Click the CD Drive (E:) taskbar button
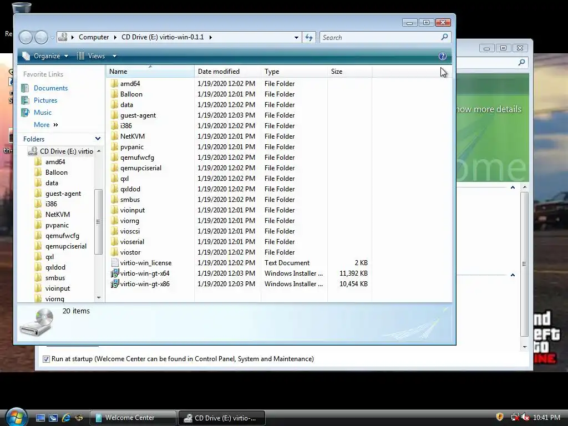568x426 pixels. click(x=222, y=418)
